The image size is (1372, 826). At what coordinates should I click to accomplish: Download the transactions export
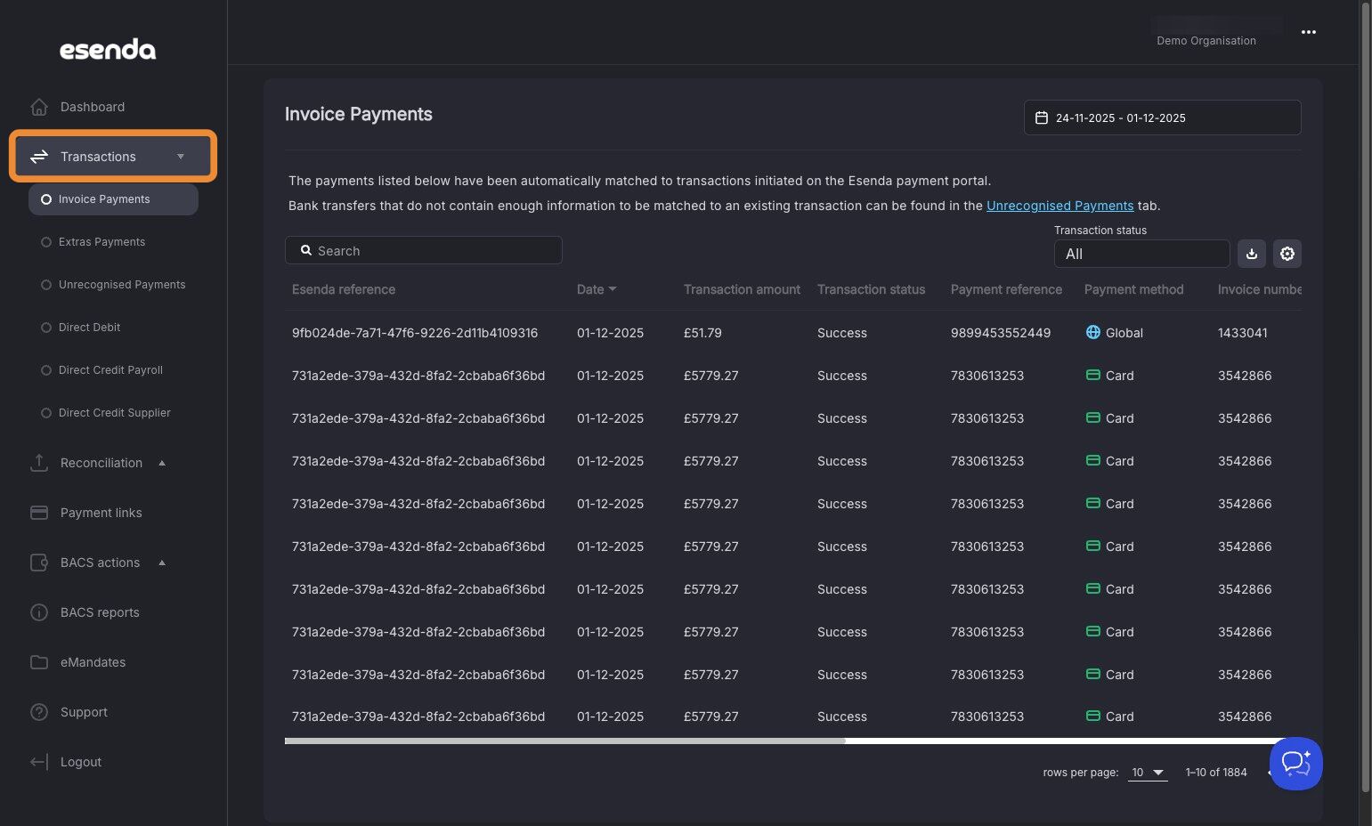tap(1252, 254)
